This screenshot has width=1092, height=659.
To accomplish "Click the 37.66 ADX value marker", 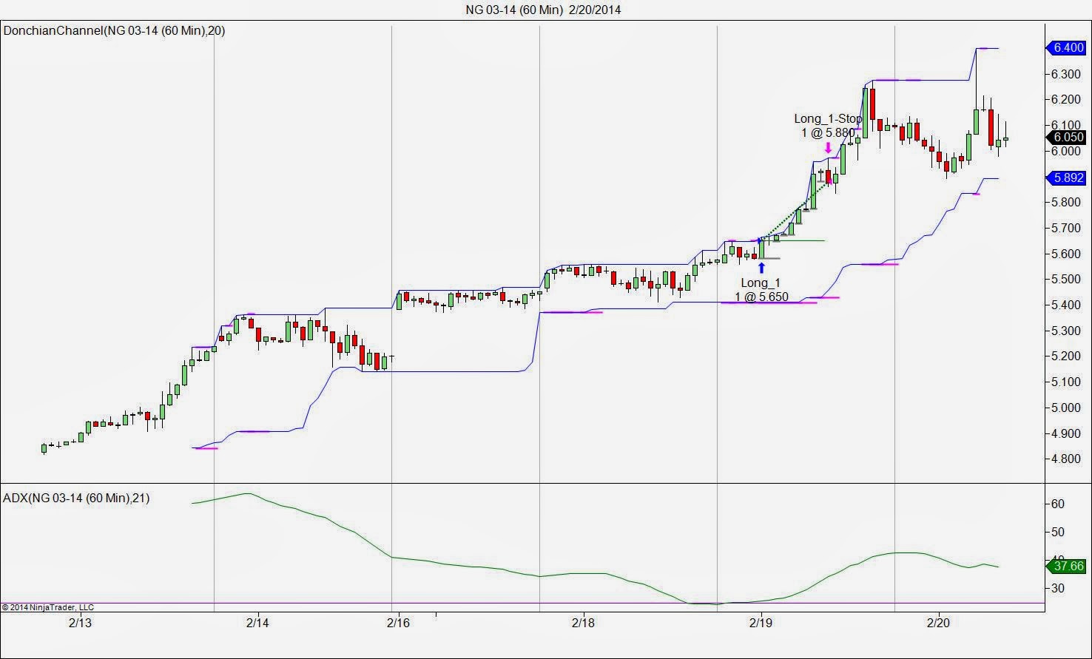I will point(1066,566).
